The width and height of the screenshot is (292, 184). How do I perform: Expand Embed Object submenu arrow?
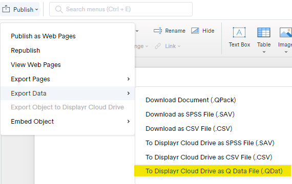click(x=128, y=121)
